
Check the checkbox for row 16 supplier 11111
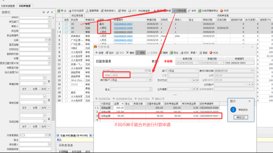click(x=66, y=84)
